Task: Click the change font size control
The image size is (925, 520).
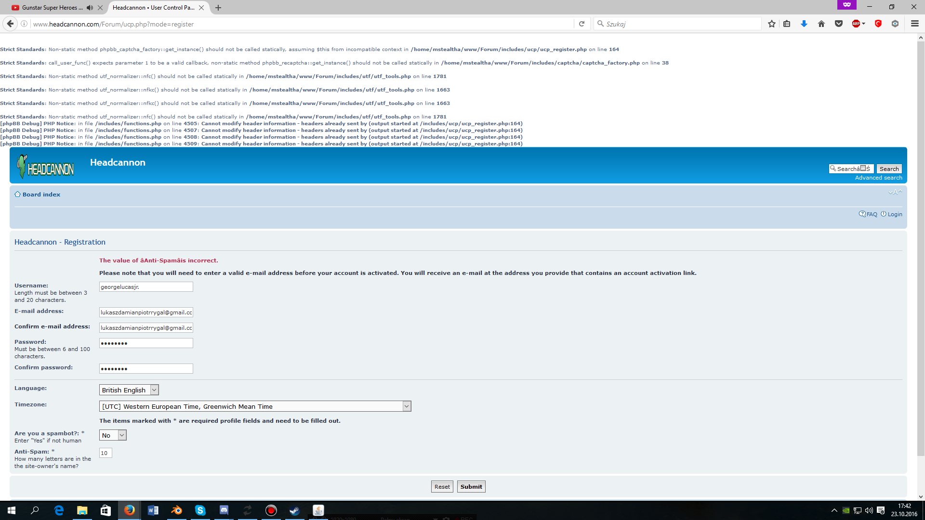Action: tap(895, 192)
